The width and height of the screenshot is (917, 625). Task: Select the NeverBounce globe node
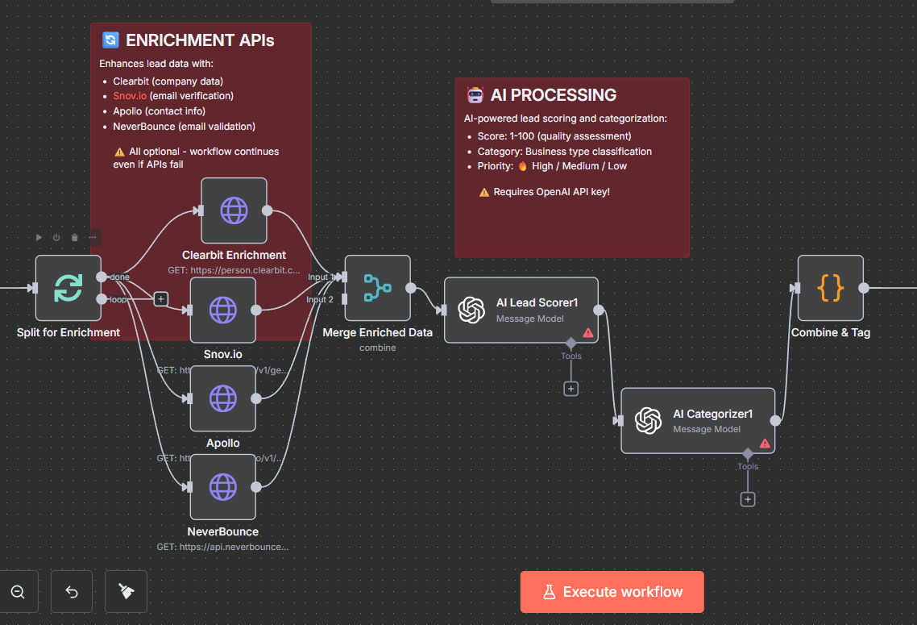coord(223,487)
